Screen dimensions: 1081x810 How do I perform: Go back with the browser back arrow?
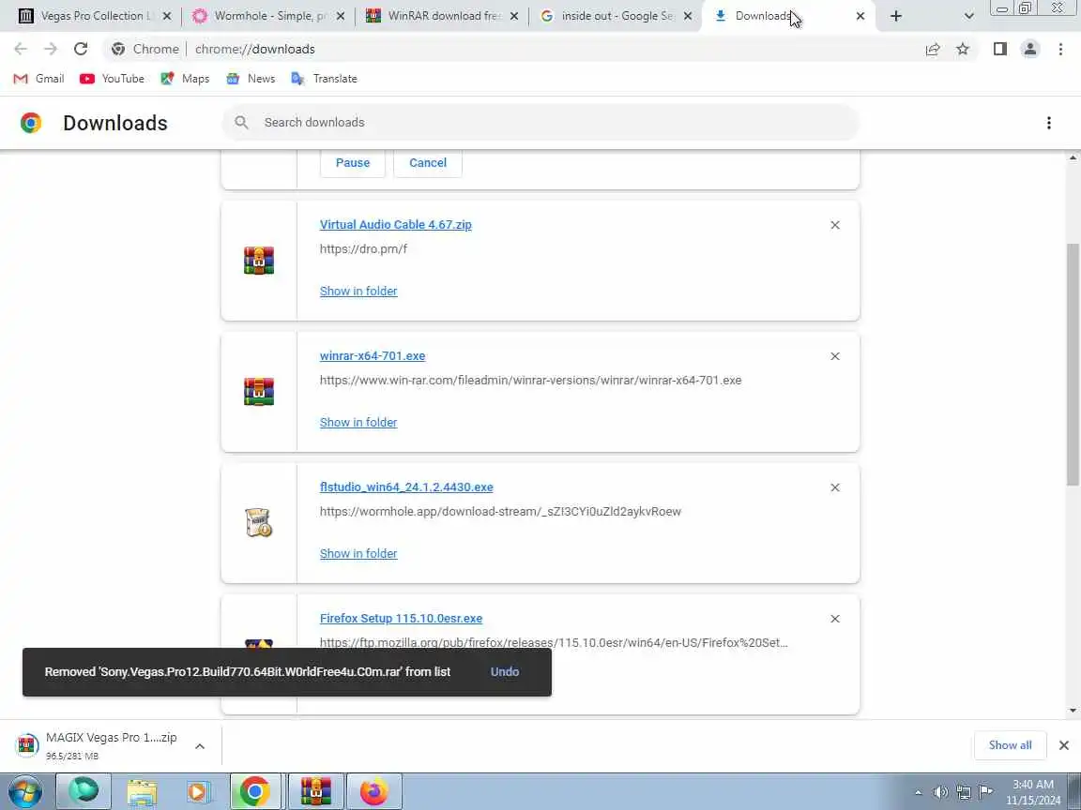(x=21, y=49)
